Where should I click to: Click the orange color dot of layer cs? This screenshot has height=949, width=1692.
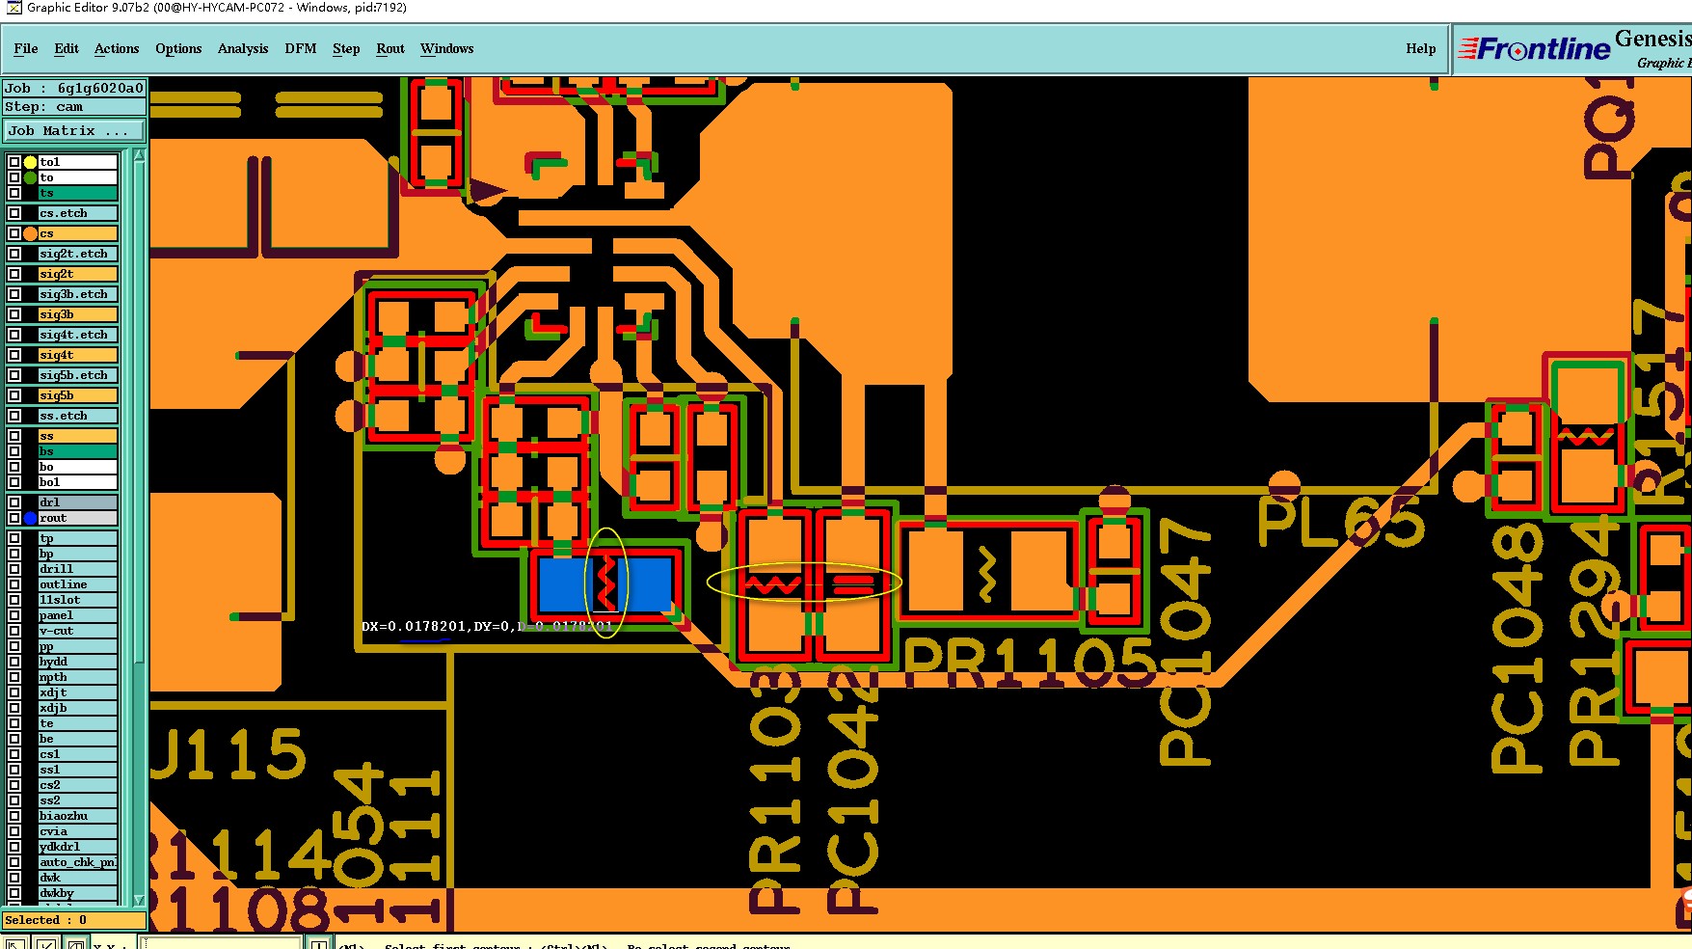(31, 233)
